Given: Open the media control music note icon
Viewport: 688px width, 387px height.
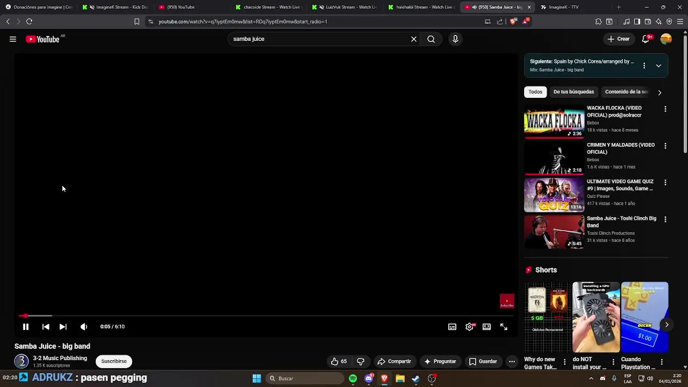Looking at the screenshot, I should pyautogui.click(x=627, y=21).
